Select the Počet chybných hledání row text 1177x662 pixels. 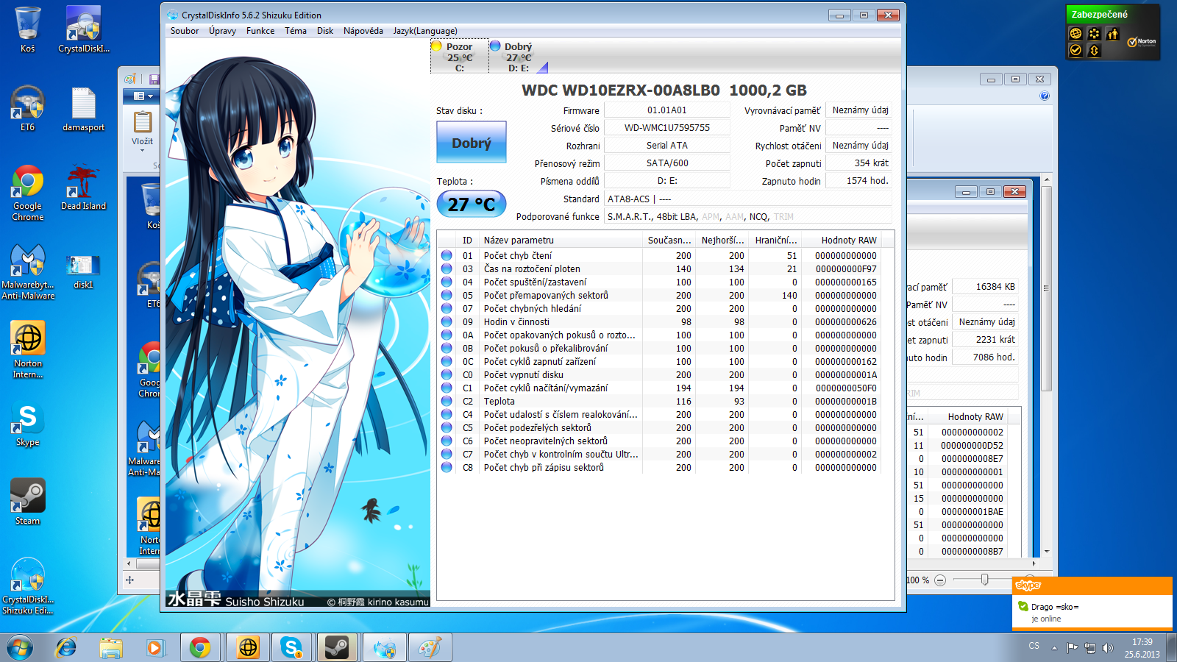(533, 309)
